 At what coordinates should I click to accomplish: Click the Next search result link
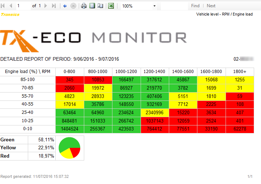tap(211, 6)
